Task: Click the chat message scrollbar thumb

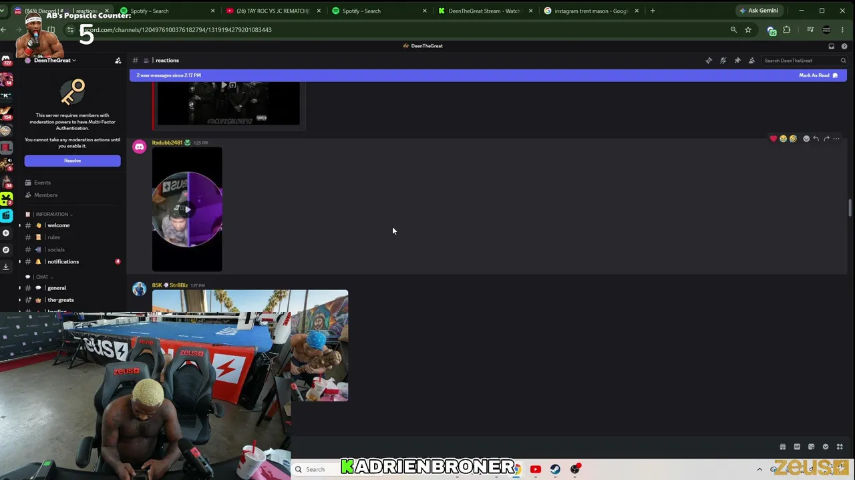Action: click(x=850, y=207)
